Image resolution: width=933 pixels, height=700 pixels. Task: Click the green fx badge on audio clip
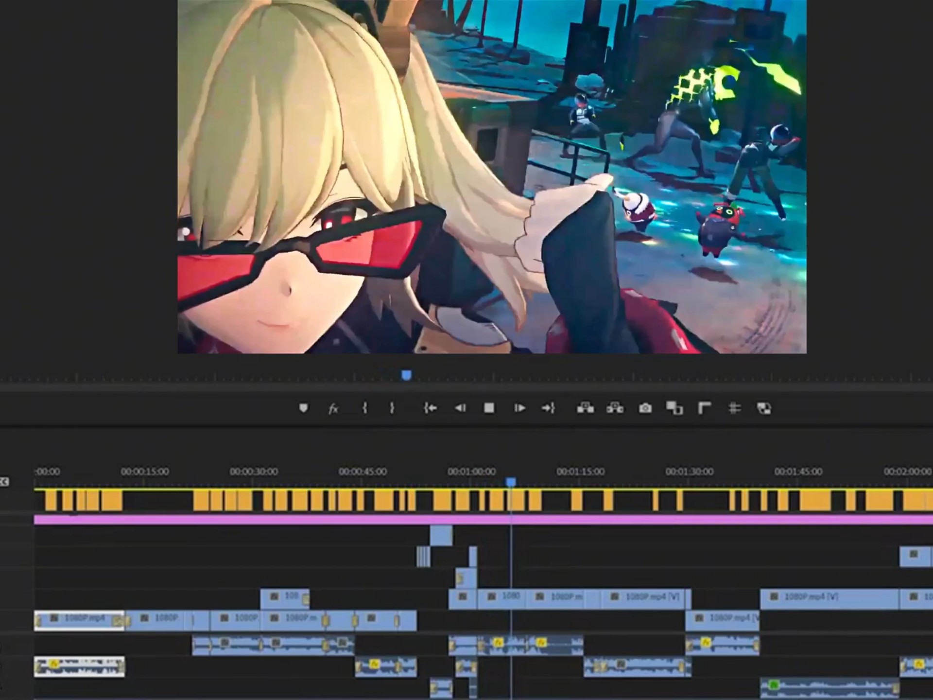(x=774, y=685)
